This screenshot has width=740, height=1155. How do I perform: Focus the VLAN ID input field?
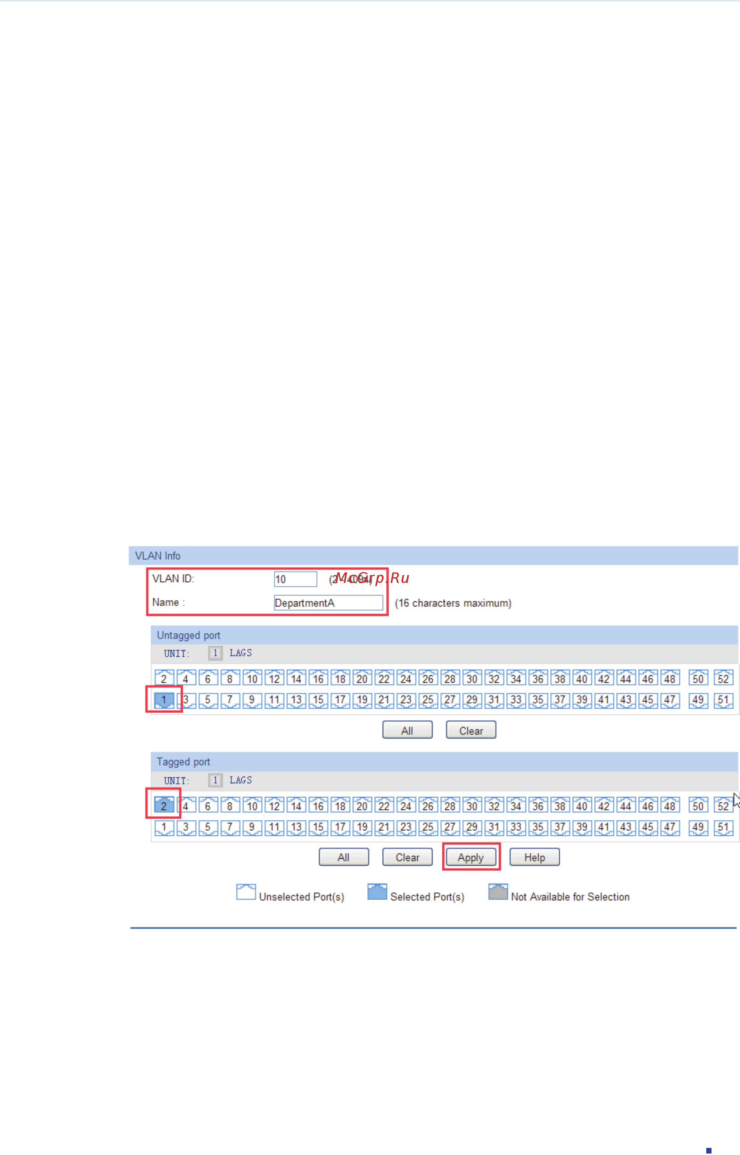click(295, 579)
